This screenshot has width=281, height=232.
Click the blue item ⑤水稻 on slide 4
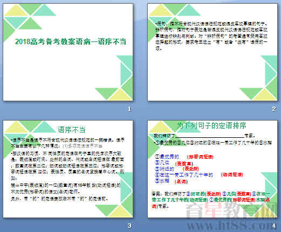point(162,181)
